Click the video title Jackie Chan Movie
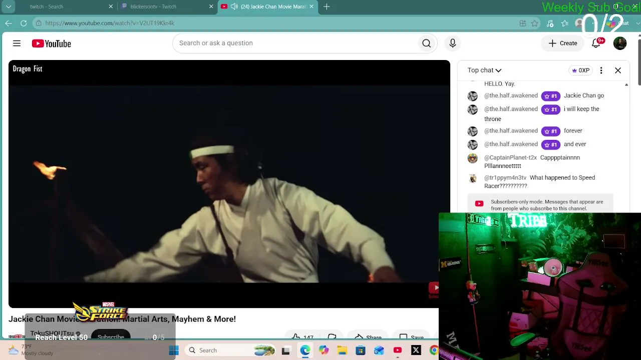 (122, 319)
